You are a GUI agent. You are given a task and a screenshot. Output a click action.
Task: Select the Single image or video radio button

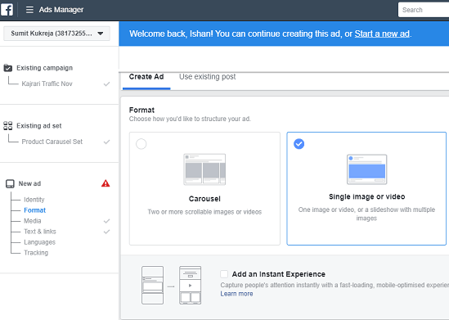(299, 144)
